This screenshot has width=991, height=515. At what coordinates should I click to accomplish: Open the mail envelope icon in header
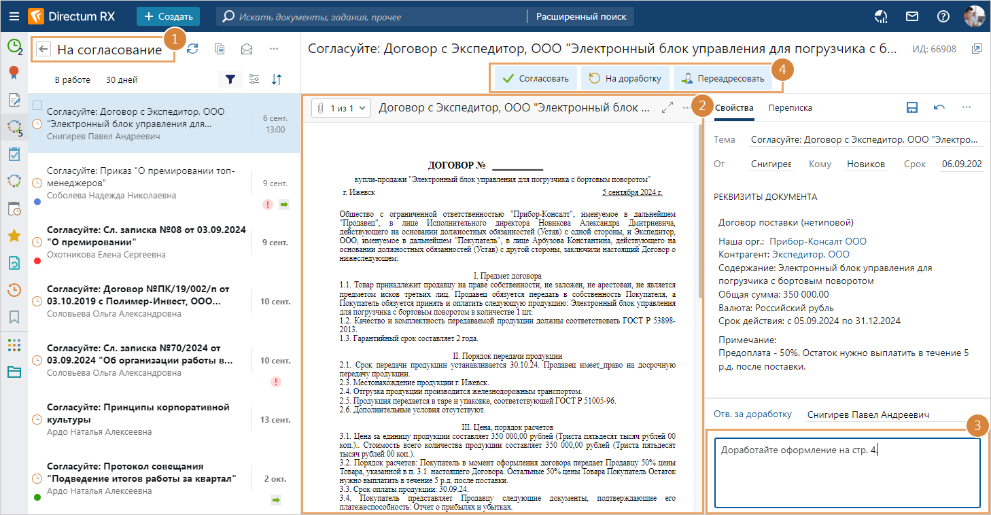pos(912,16)
